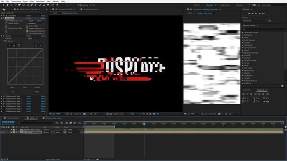Open the Active Camera view dropdown

[x=120, y=114]
